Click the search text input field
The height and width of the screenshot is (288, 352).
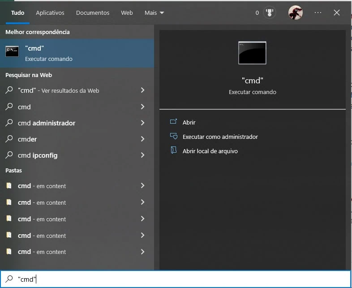coord(179,279)
